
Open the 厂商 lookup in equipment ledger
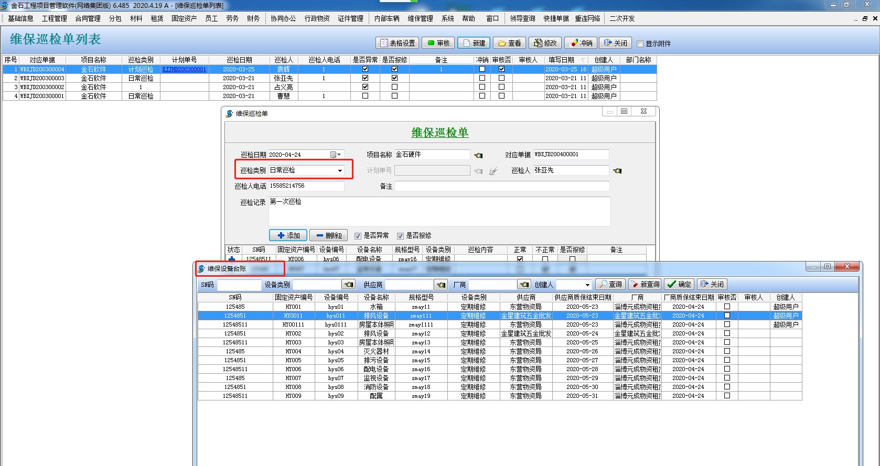coord(524,285)
